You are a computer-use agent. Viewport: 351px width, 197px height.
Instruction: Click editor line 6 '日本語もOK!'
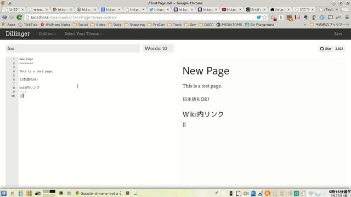29,79
